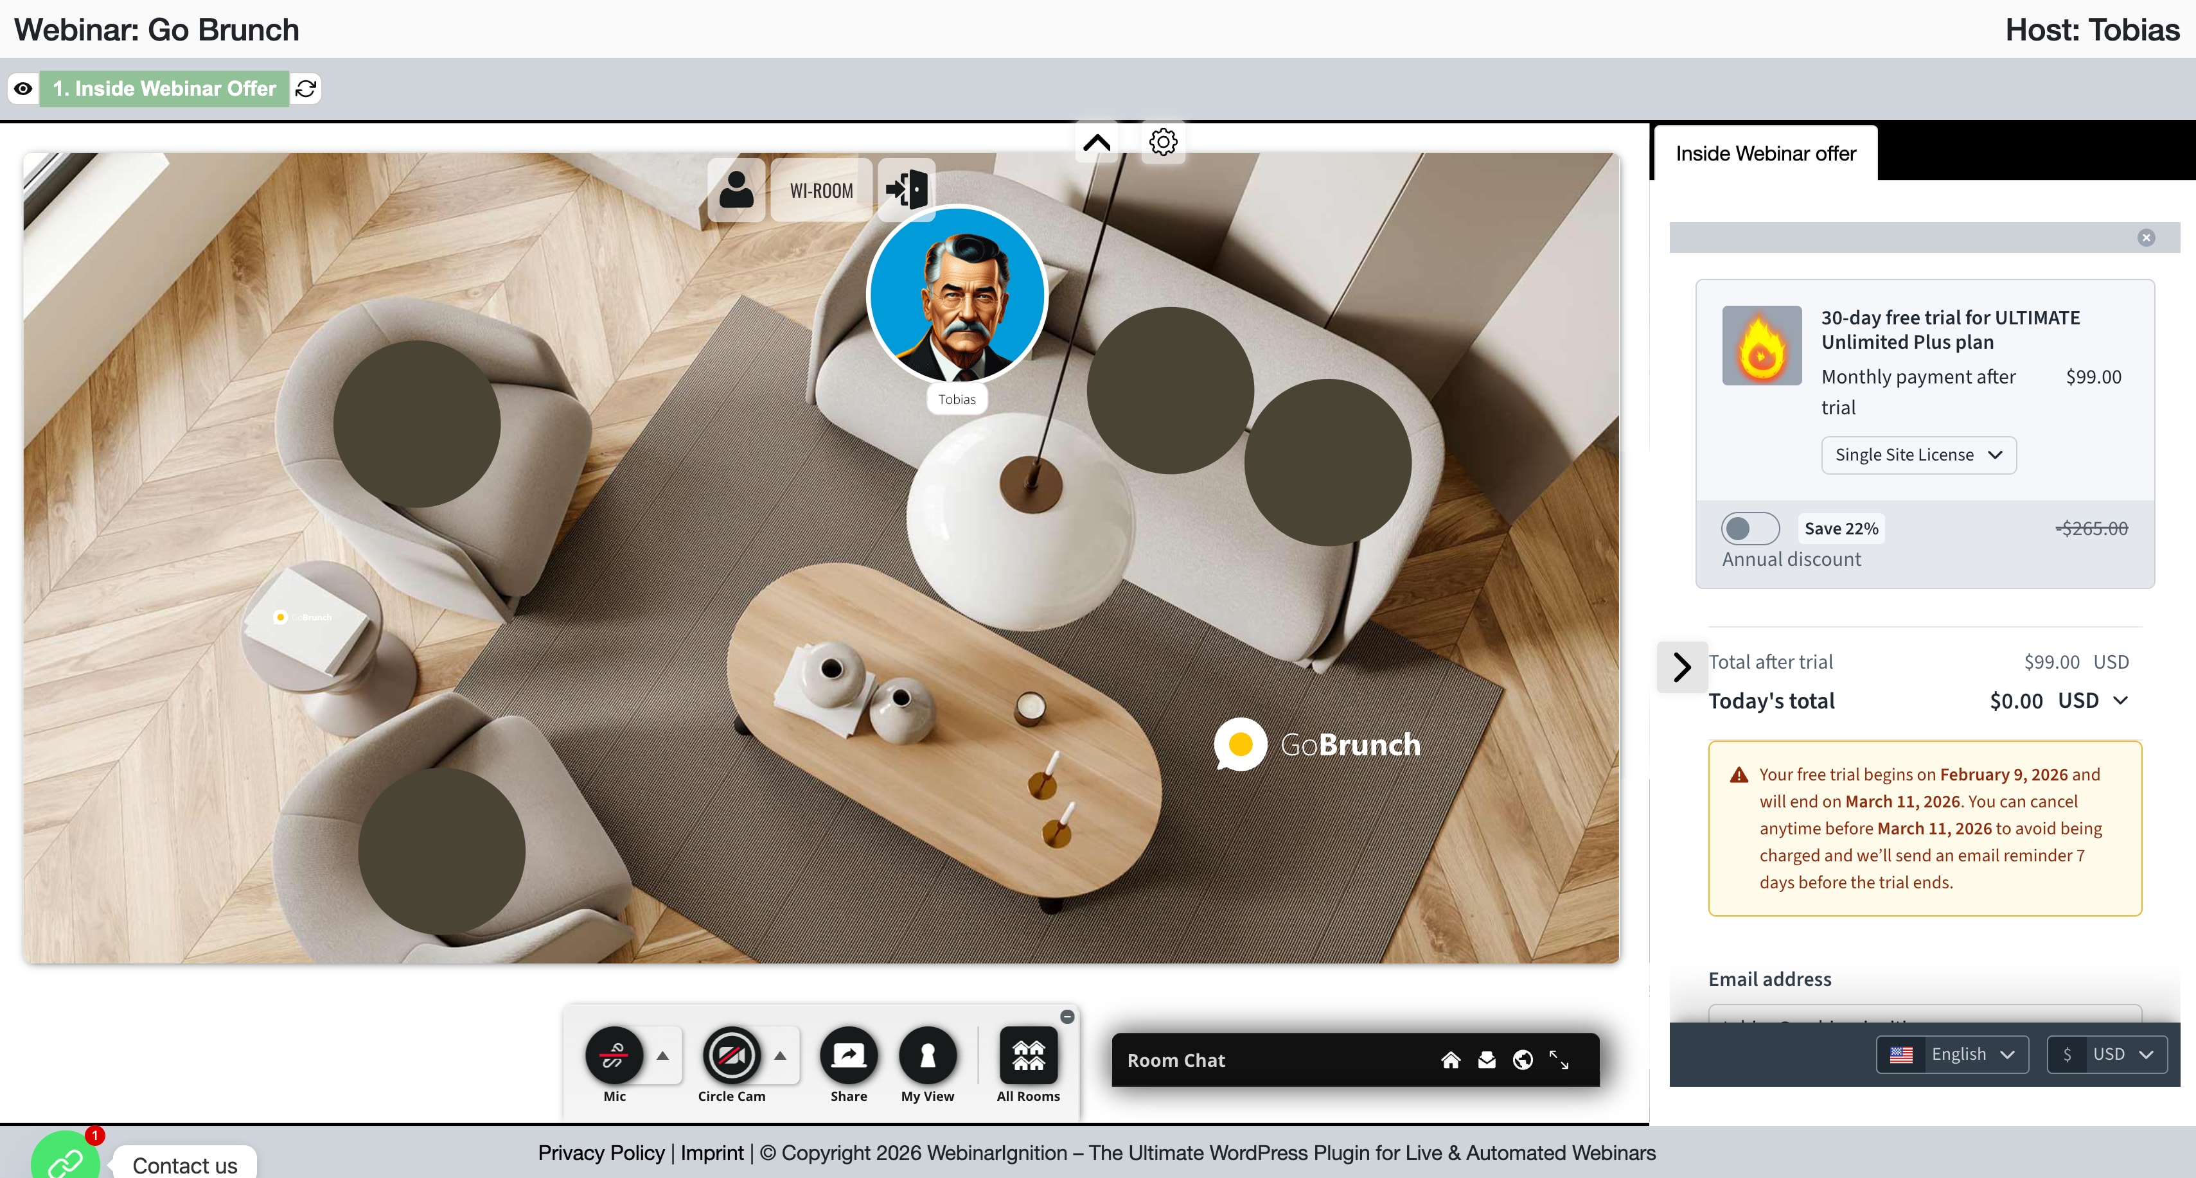Click the Share screen button

click(x=849, y=1056)
